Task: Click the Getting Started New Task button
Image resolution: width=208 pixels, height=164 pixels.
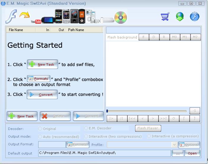Action: click(42, 64)
